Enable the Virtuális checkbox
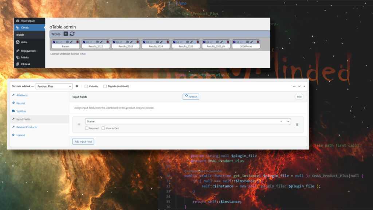This screenshot has width=373, height=210. (x=86, y=86)
